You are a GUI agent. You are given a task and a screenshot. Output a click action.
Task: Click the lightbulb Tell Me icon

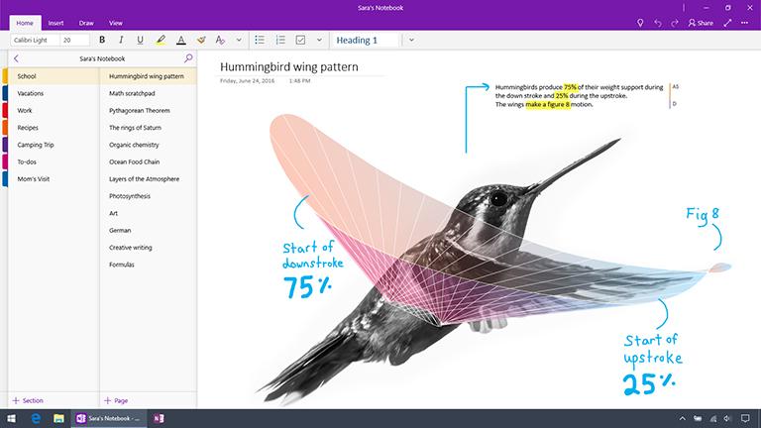pos(640,22)
